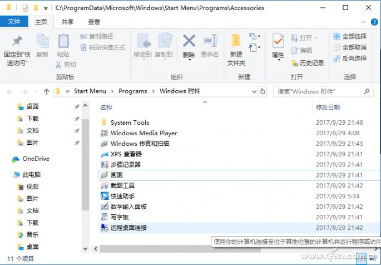Screen dimensions: 381x265
Task: Select OneDrive in the navigation pane
Action: pos(31,159)
